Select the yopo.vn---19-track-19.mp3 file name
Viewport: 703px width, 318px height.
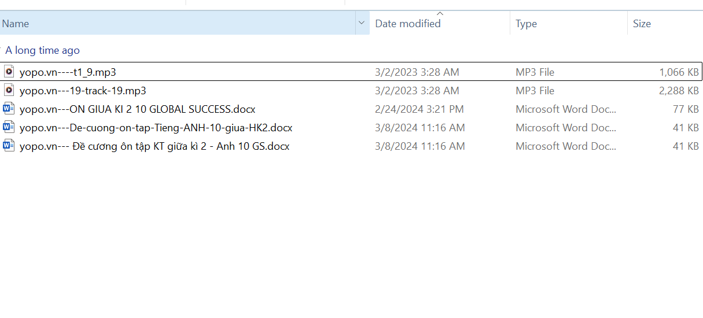[83, 91]
